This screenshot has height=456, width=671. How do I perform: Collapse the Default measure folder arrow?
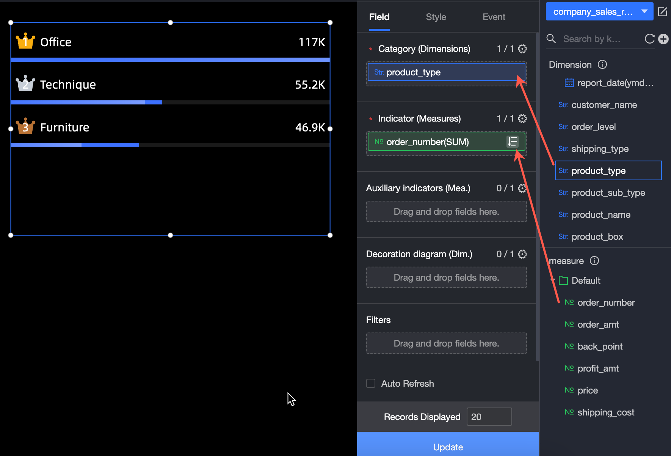(553, 280)
